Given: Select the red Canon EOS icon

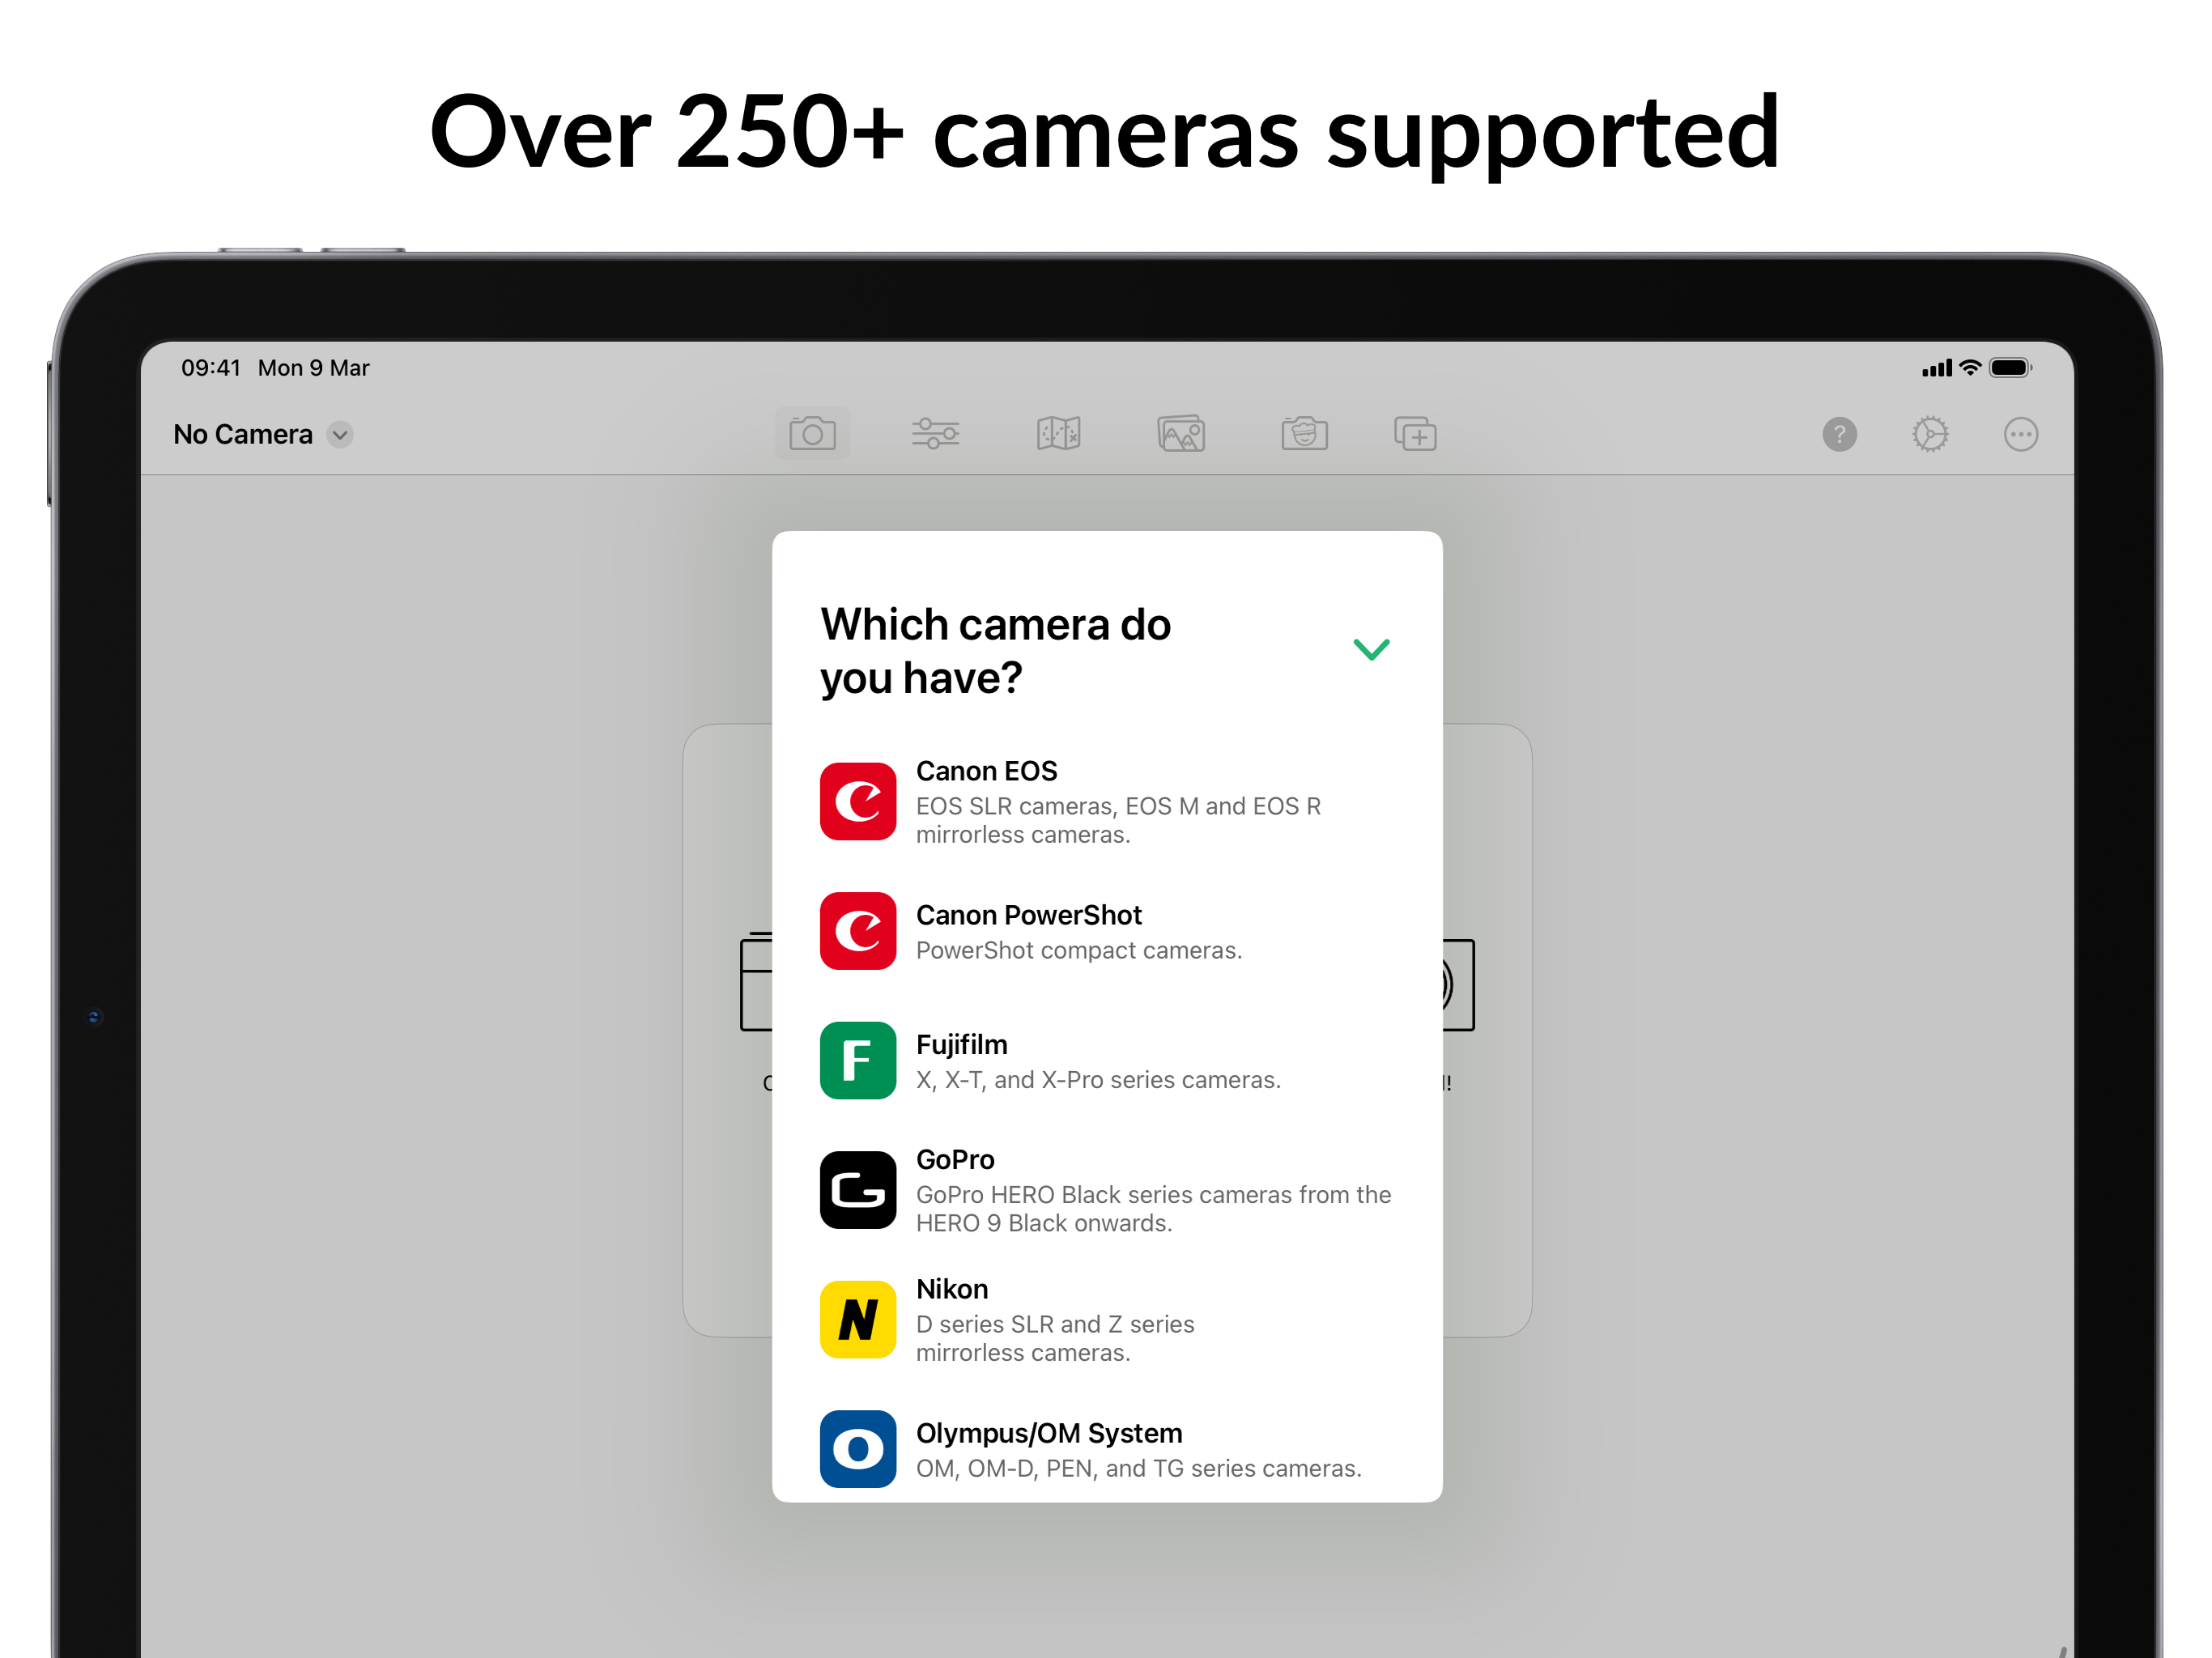Looking at the screenshot, I should point(858,801).
